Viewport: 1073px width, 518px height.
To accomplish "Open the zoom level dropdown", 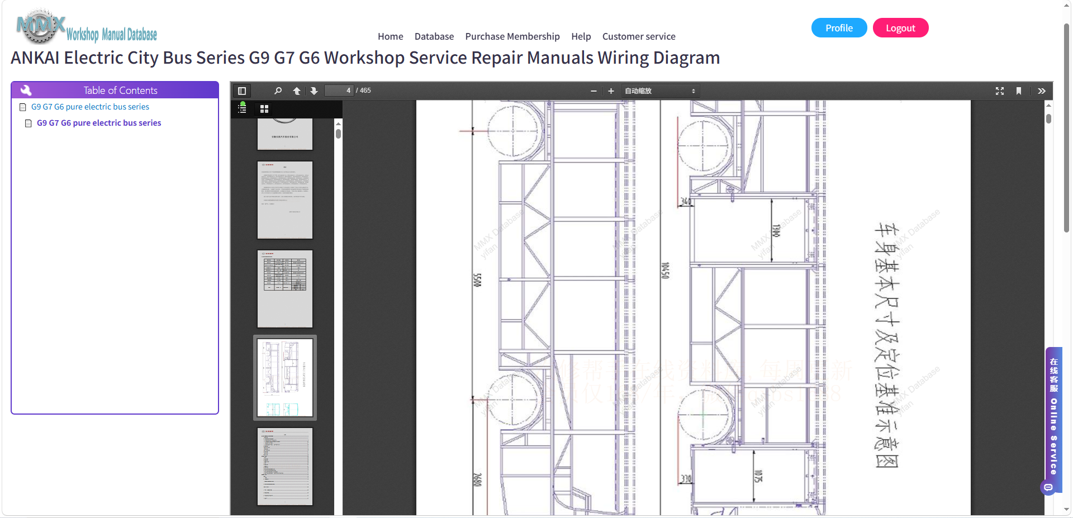I will tap(659, 91).
